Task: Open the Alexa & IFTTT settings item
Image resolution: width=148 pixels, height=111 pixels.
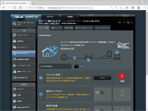Action: click(x=23, y=107)
